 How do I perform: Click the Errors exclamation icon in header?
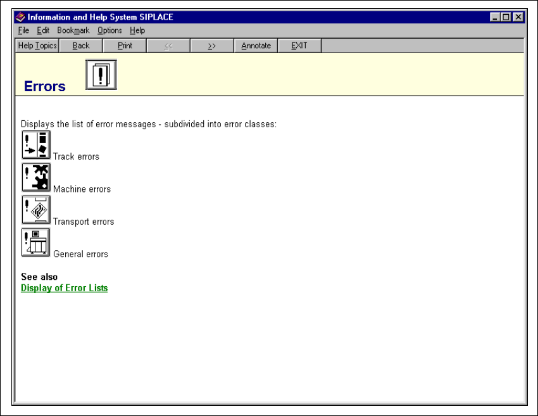101,75
